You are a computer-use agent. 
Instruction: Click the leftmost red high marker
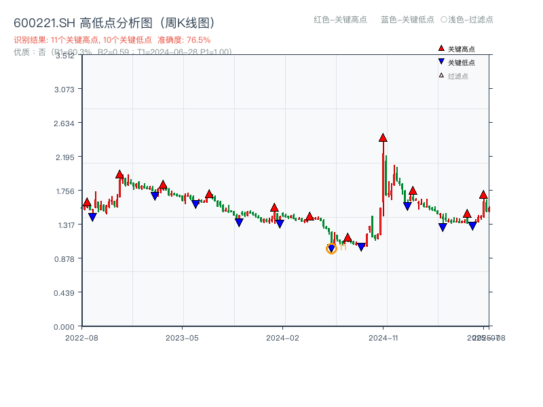pos(87,203)
